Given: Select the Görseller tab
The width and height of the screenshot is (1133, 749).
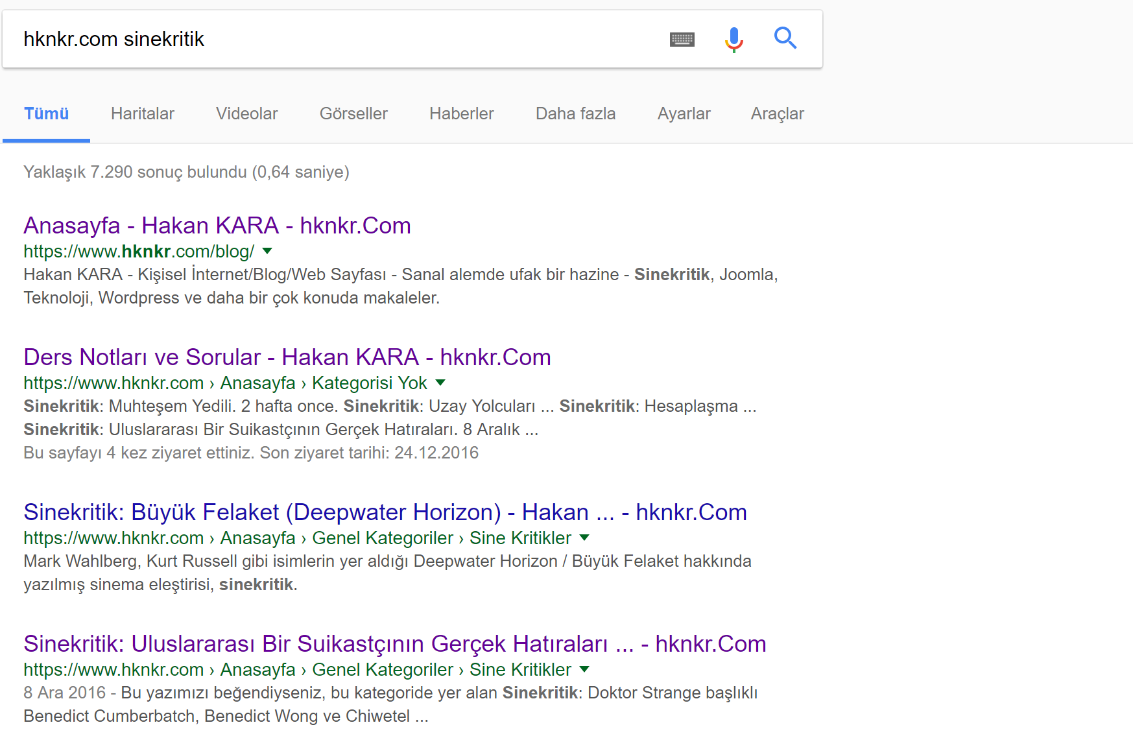Looking at the screenshot, I should coord(353,113).
